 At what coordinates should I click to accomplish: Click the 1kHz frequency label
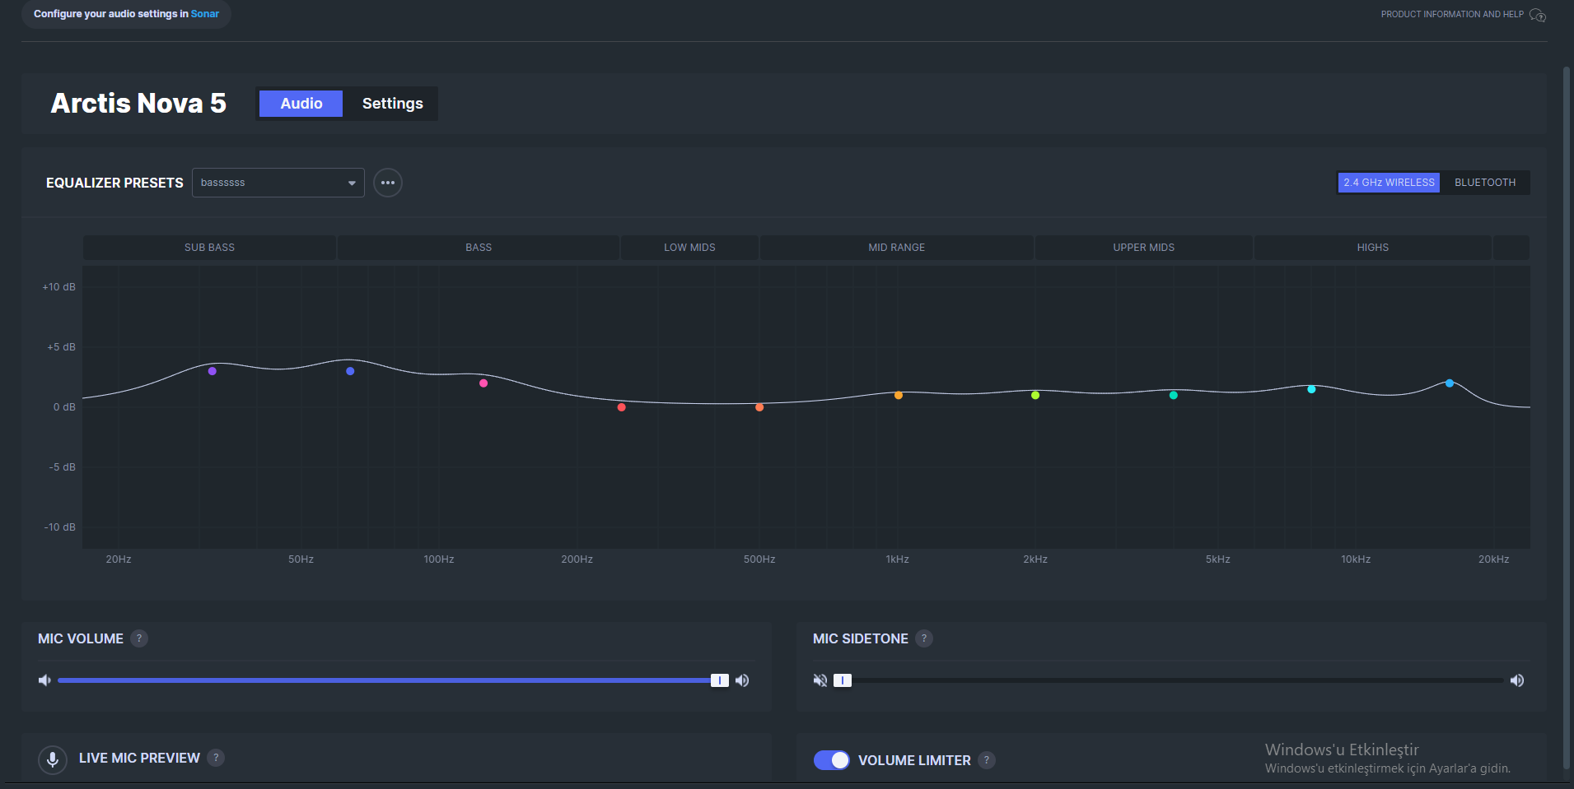tap(898, 559)
